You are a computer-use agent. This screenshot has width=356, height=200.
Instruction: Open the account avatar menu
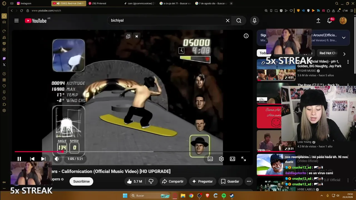point(343,21)
